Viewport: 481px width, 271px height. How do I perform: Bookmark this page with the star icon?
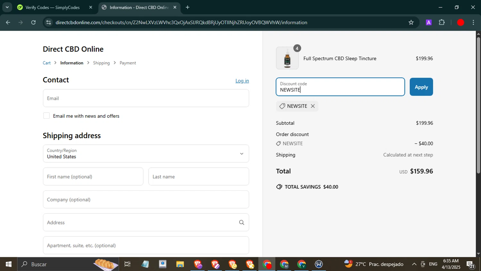pos(411,22)
